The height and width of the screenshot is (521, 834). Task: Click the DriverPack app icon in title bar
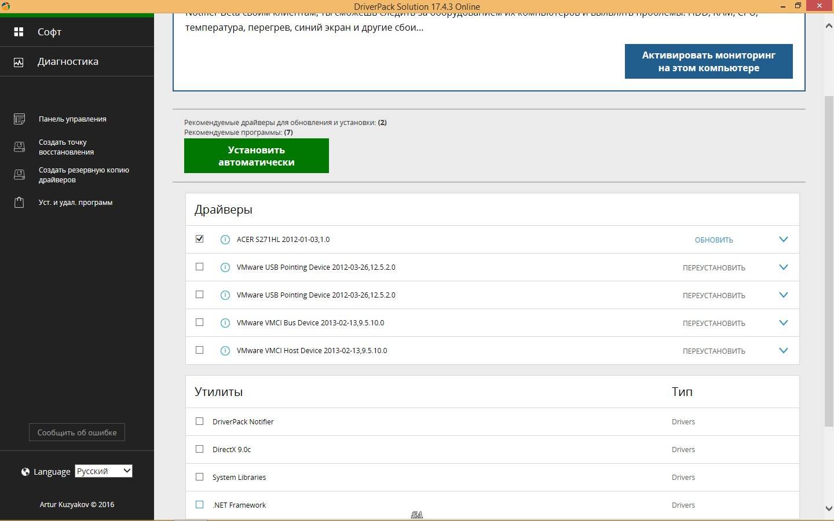(x=5, y=6)
